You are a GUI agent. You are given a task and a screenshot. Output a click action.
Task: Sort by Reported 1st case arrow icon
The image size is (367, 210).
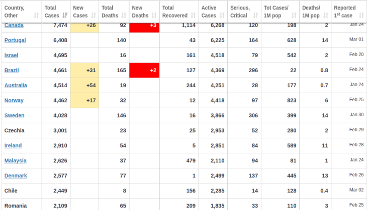point(361,16)
